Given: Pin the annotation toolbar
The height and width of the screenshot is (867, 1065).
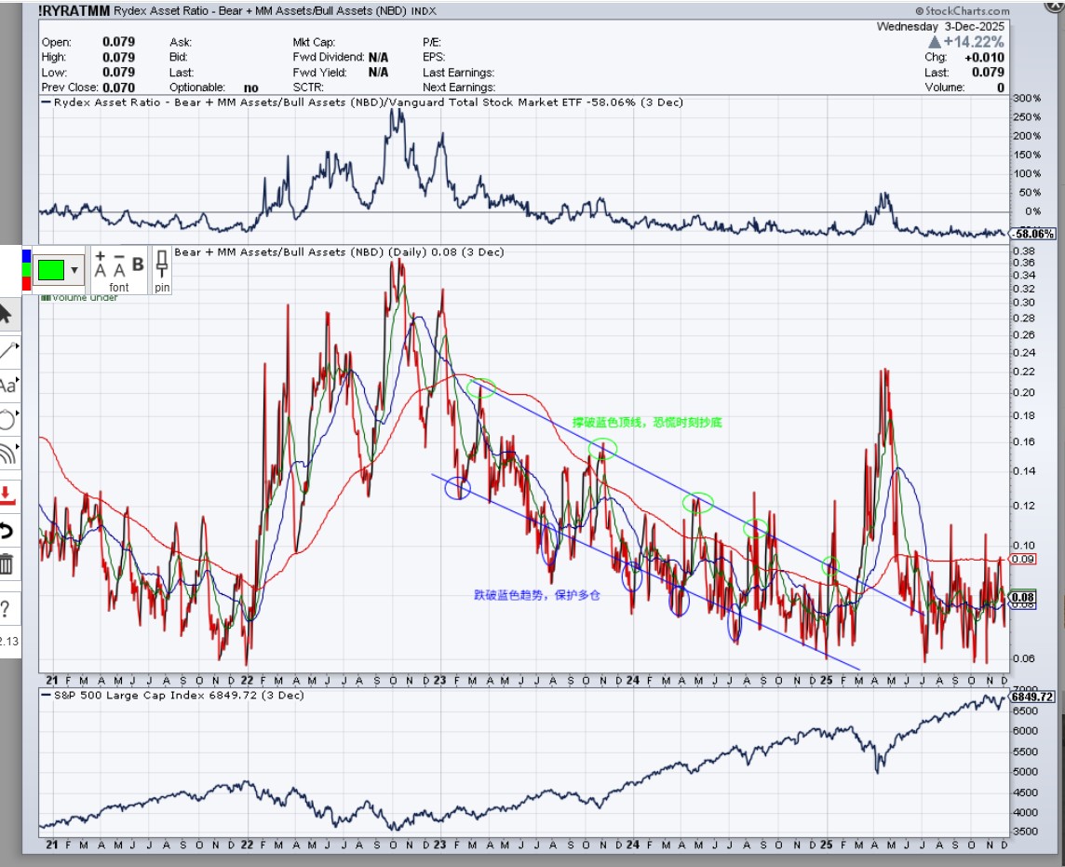Looking at the screenshot, I should pos(162,269).
